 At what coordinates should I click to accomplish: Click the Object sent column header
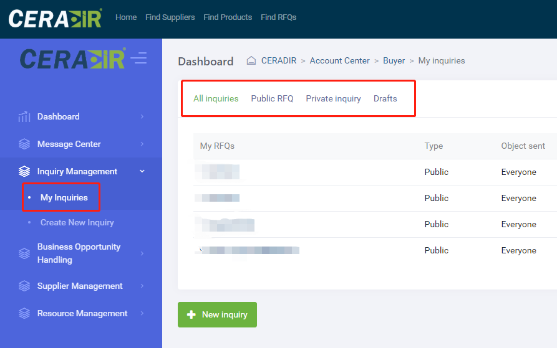click(x=523, y=146)
